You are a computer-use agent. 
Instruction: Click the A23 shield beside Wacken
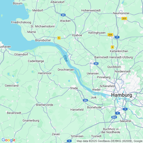[x=63, y=15]
